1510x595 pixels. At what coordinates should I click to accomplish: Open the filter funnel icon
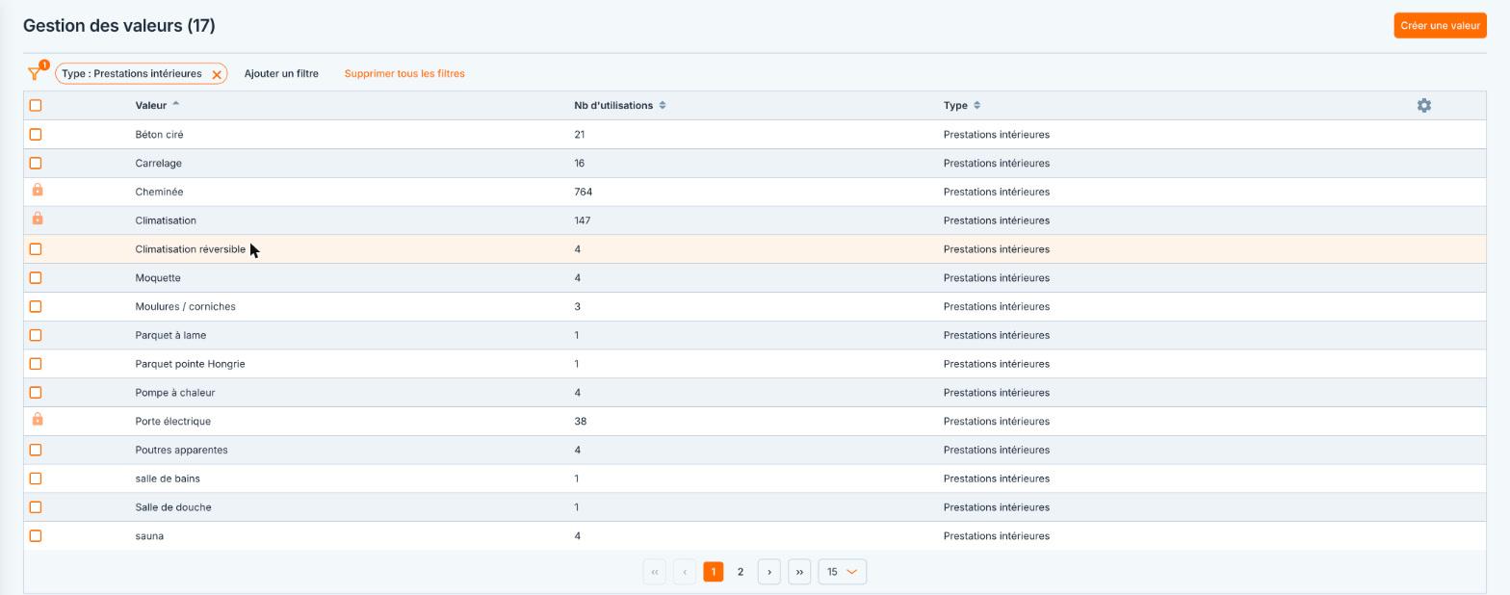[x=35, y=73]
